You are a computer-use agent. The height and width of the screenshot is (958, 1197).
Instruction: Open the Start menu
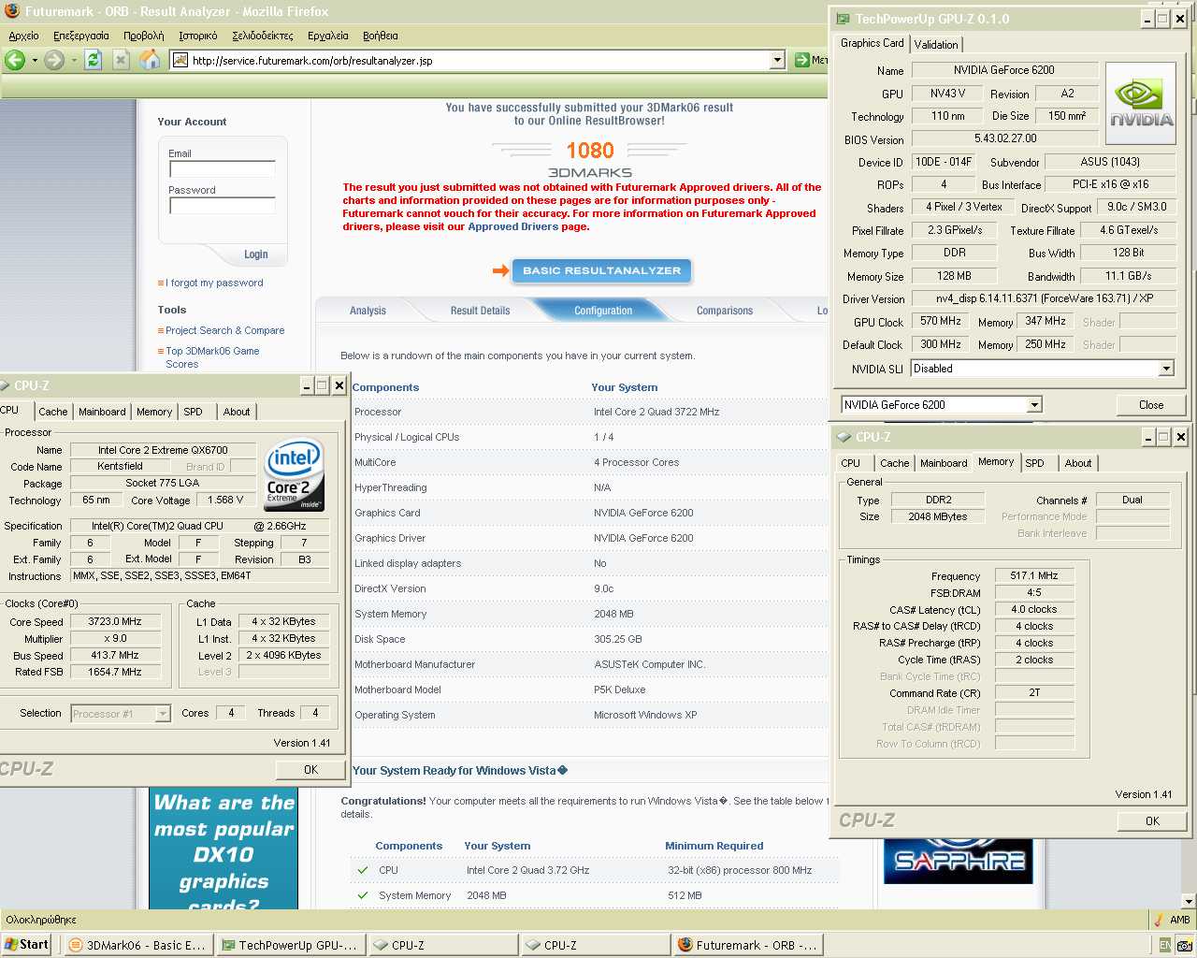pos(26,945)
